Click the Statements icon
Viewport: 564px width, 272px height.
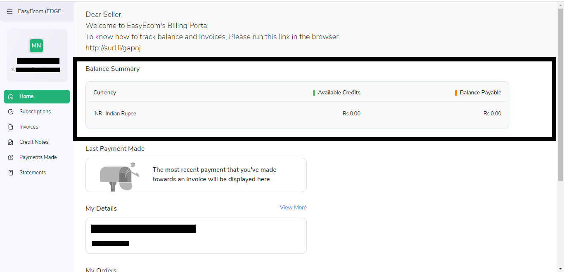tap(11, 173)
